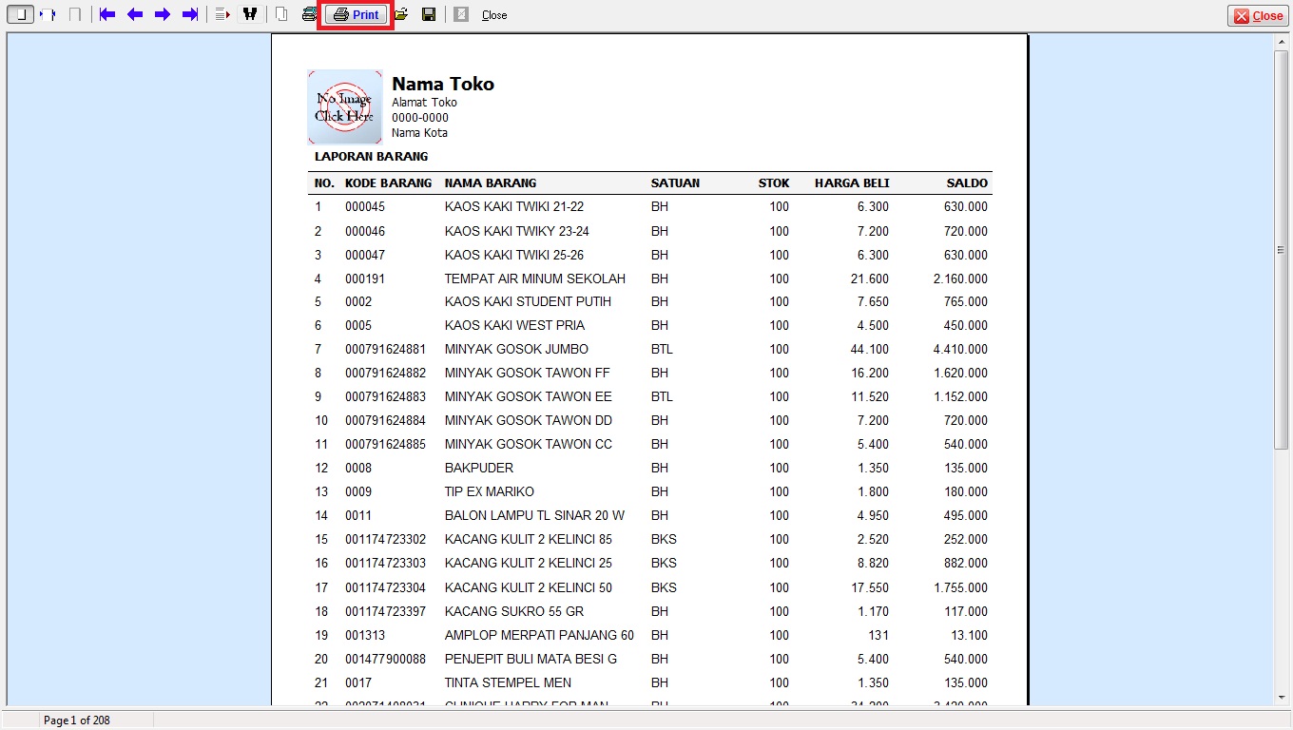Select the multiple pages view icon
Viewport: 1293px width, 730px height.
tap(280, 13)
